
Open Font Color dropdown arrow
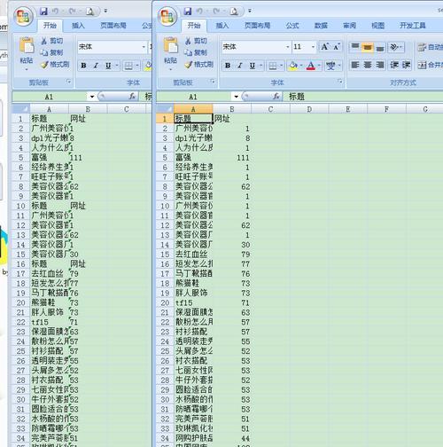[319, 66]
